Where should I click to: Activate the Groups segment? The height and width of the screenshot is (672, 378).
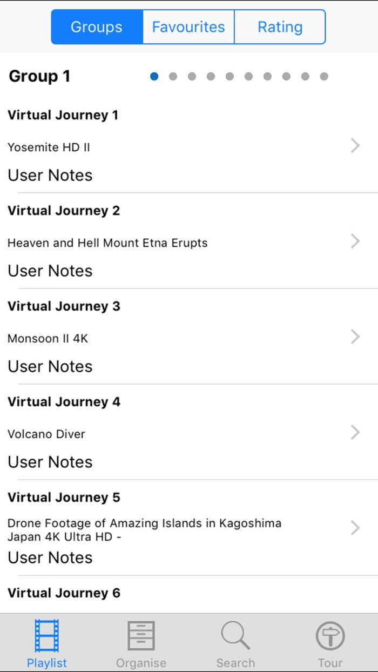[96, 26]
